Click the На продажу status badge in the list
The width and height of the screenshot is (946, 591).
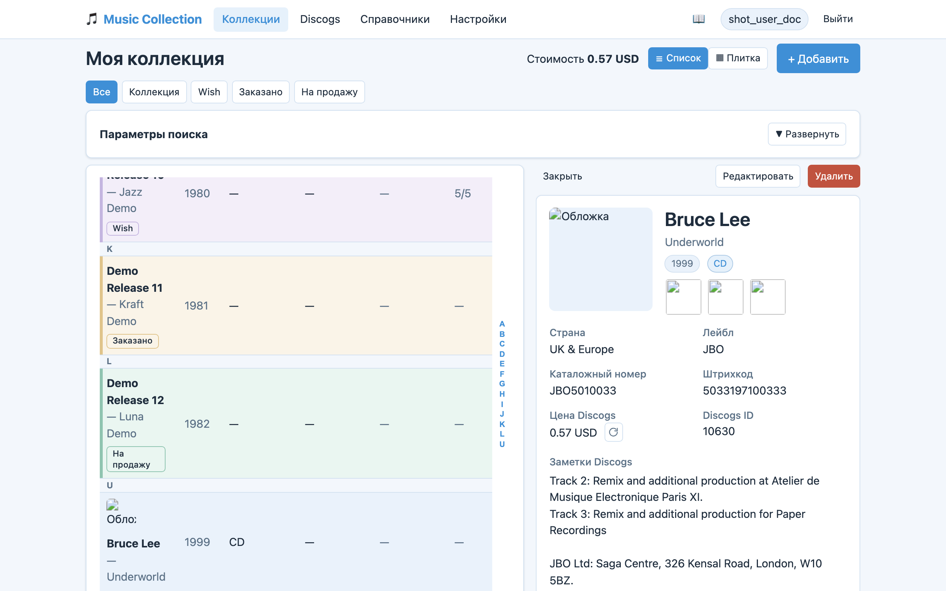coord(136,459)
